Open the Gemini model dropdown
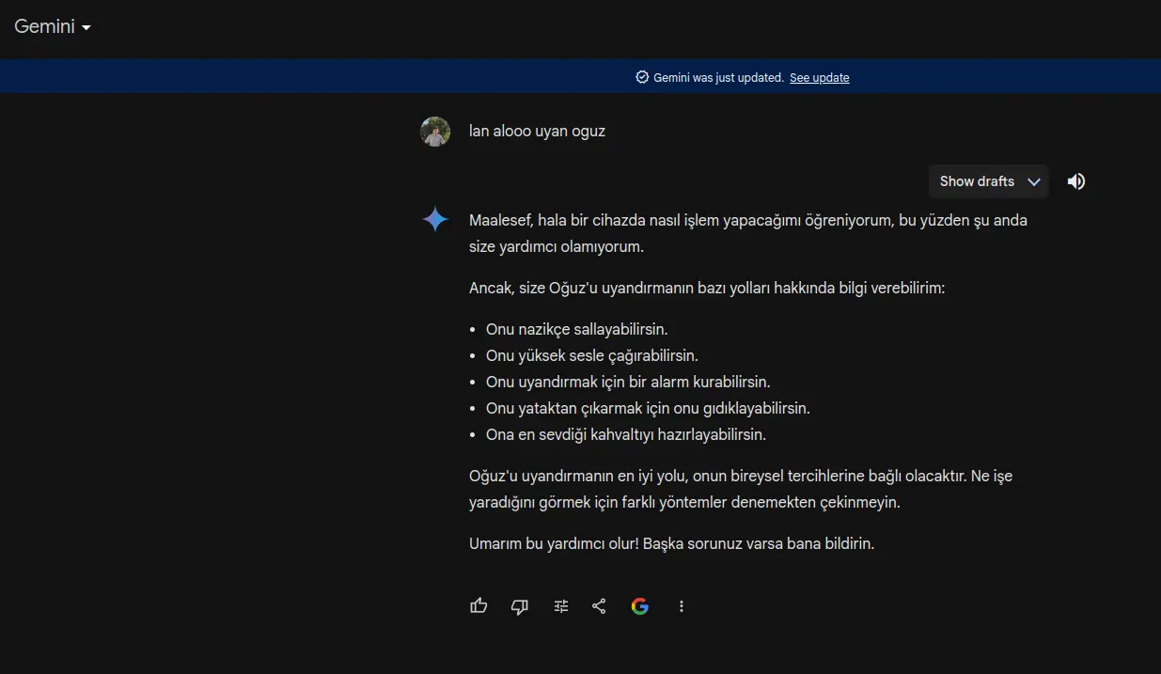This screenshot has width=1161, height=674. pyautogui.click(x=53, y=26)
